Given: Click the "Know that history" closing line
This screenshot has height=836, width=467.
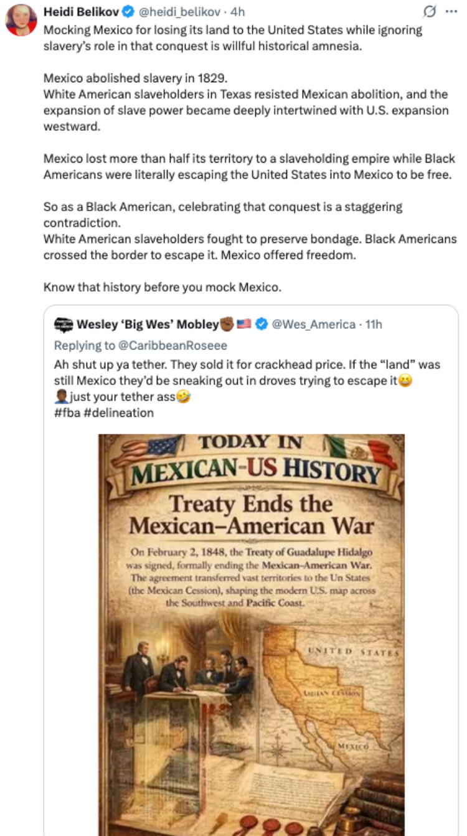Looking at the screenshot, I should pos(163,287).
